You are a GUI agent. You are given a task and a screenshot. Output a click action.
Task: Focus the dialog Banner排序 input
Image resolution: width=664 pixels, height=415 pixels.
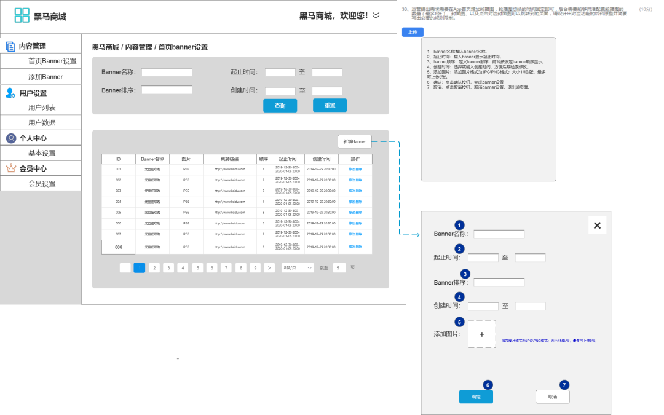(x=499, y=282)
